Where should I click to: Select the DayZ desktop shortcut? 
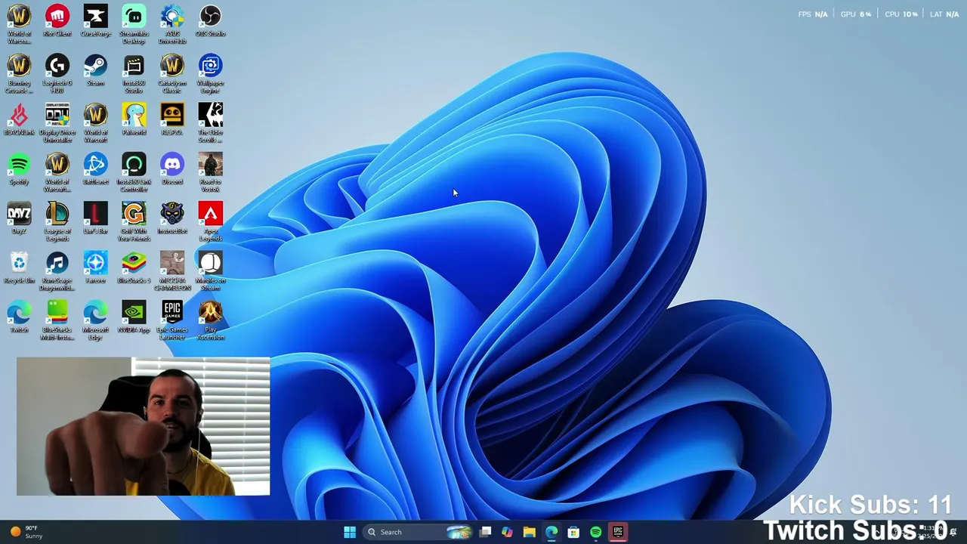coord(19,218)
